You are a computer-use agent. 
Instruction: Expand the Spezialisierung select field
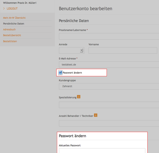click(109, 105)
